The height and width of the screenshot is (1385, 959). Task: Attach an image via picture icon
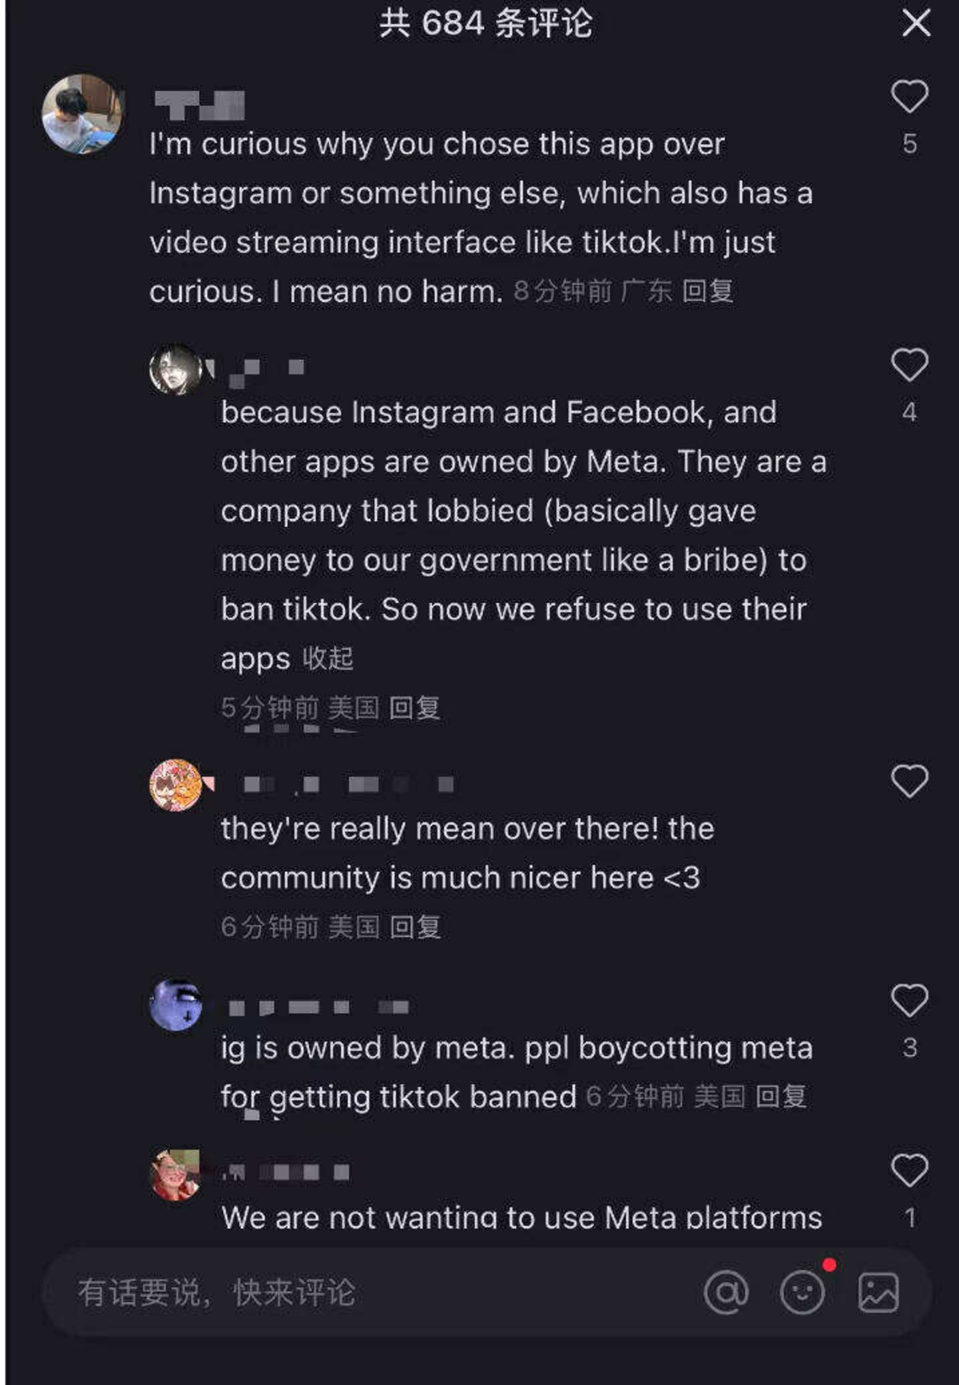[878, 1292]
